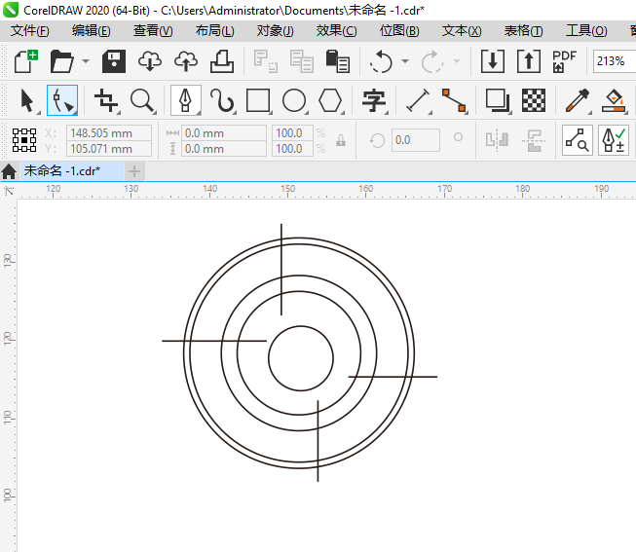
Task: Click the ruler origin corner icon
Action: (9, 191)
